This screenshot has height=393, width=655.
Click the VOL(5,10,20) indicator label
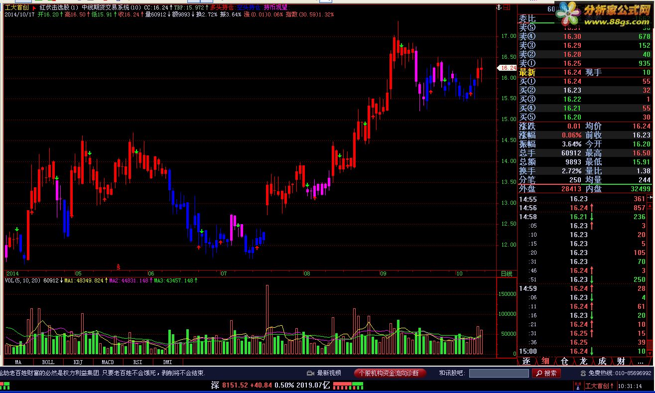pyautogui.click(x=23, y=280)
